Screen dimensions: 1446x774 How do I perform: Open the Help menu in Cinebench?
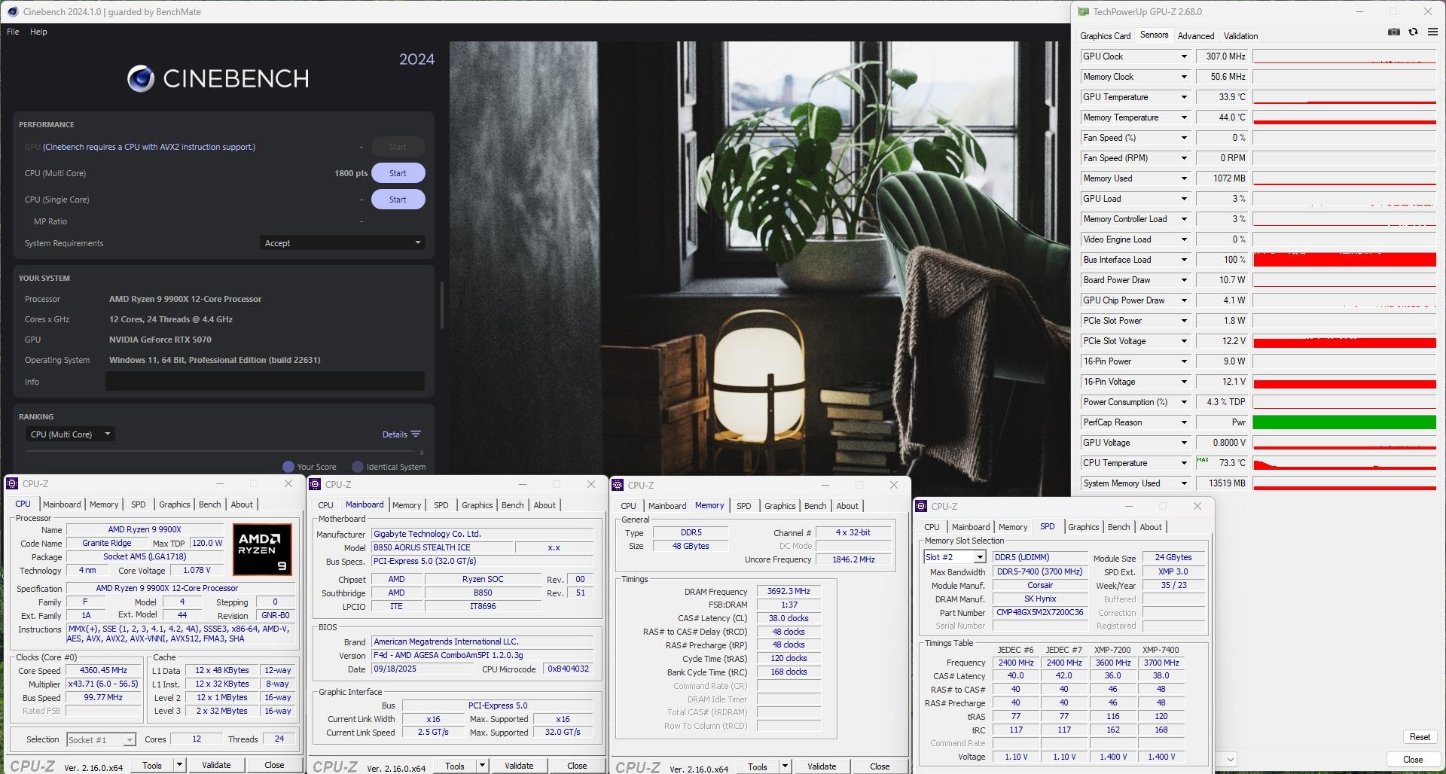pos(38,32)
